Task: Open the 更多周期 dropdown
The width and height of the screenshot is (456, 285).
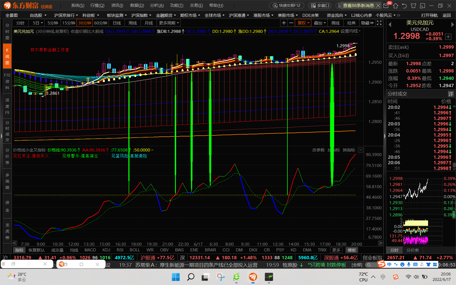Action: [169, 23]
